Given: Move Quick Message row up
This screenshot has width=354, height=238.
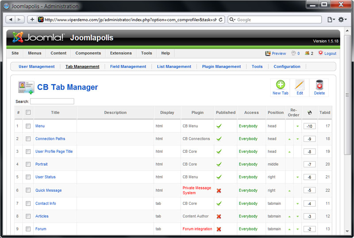Looking at the screenshot, I should 289,191.
